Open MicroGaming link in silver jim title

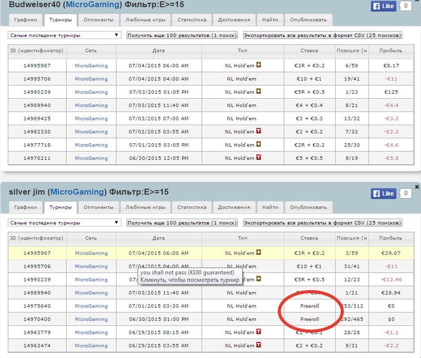tap(77, 192)
